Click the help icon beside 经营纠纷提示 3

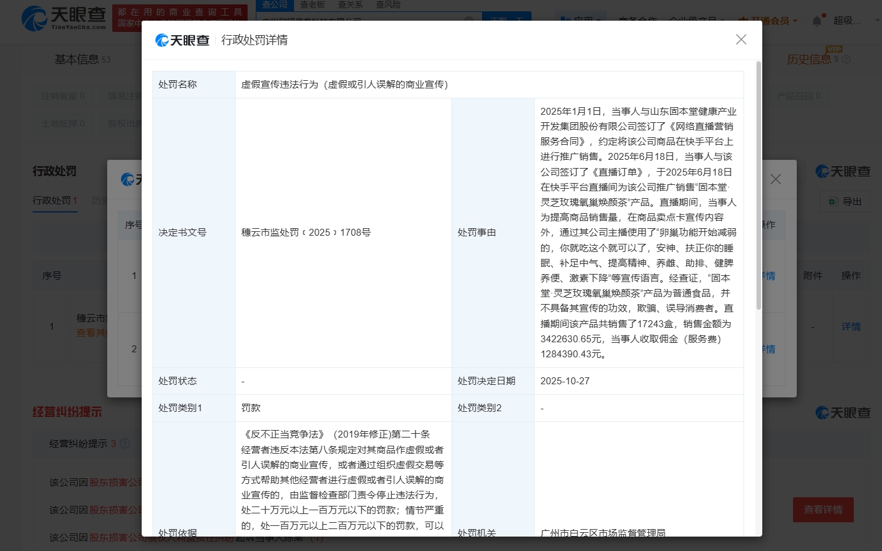124,443
